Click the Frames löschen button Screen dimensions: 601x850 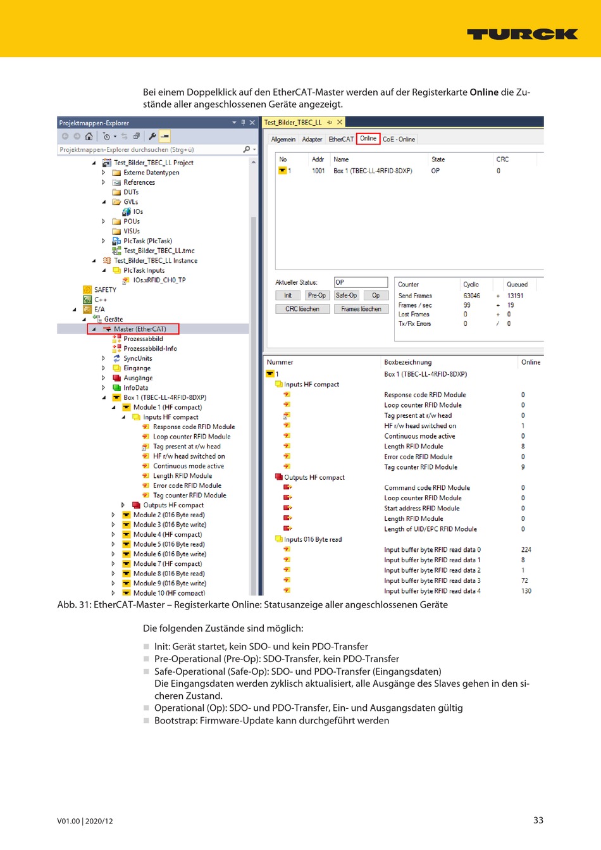(361, 309)
